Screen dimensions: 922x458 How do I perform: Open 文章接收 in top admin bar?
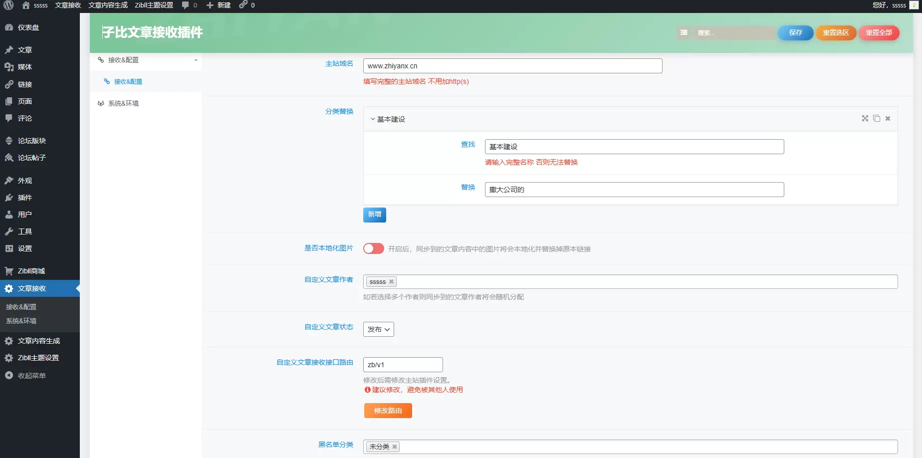[68, 5]
